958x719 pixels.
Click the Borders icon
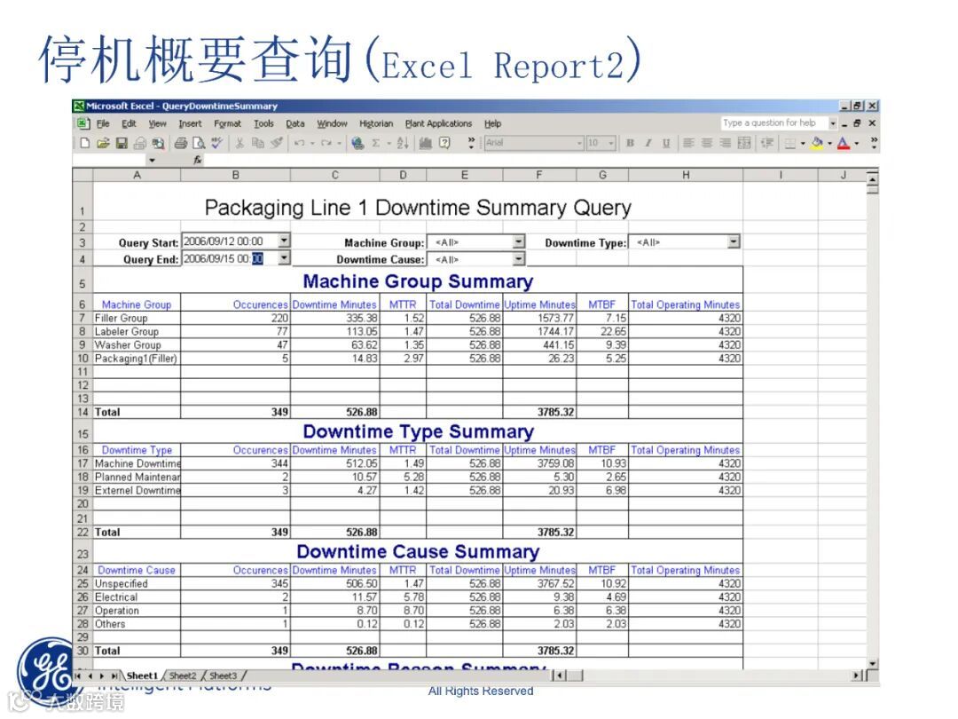pyautogui.click(x=790, y=143)
